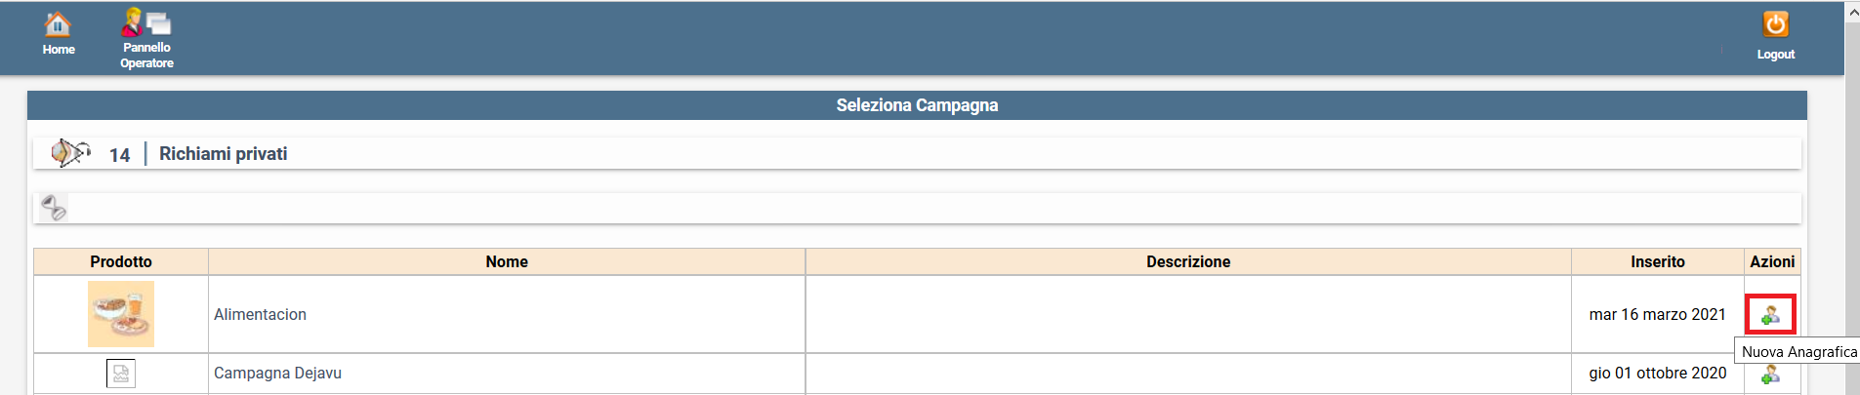Click the broken image icon for Campagna Dejavu
Viewport: 1860px width, 395px height.
(x=121, y=374)
